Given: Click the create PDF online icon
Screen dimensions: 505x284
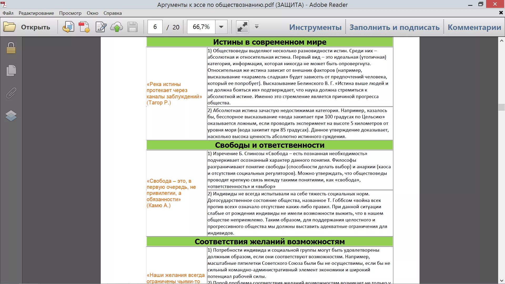Looking at the screenshot, I should coord(68,27).
